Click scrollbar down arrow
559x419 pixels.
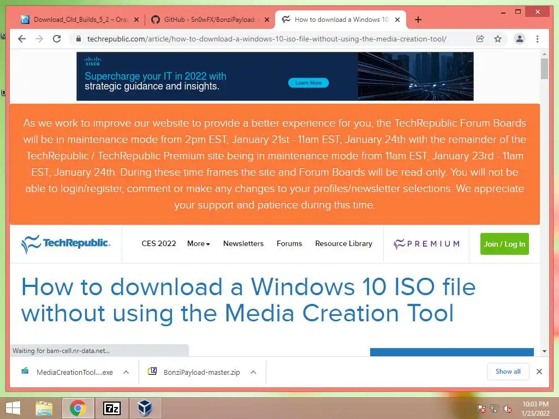[544, 351]
